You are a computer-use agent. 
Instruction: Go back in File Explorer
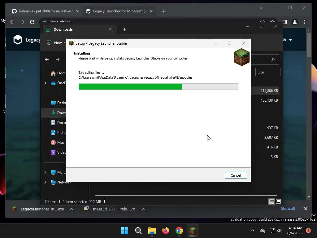tap(47, 59)
